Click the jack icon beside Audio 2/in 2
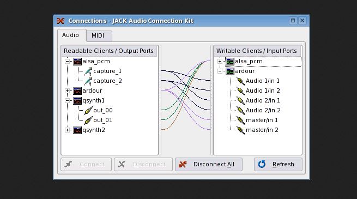Viewport: 357px width, 199px height. click(x=241, y=111)
